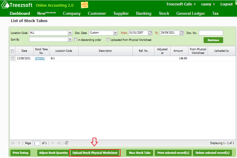Tick Uploaded from Physical Worksheet checkbox
This screenshot has width=237, height=158.
pyautogui.click(x=108, y=40)
